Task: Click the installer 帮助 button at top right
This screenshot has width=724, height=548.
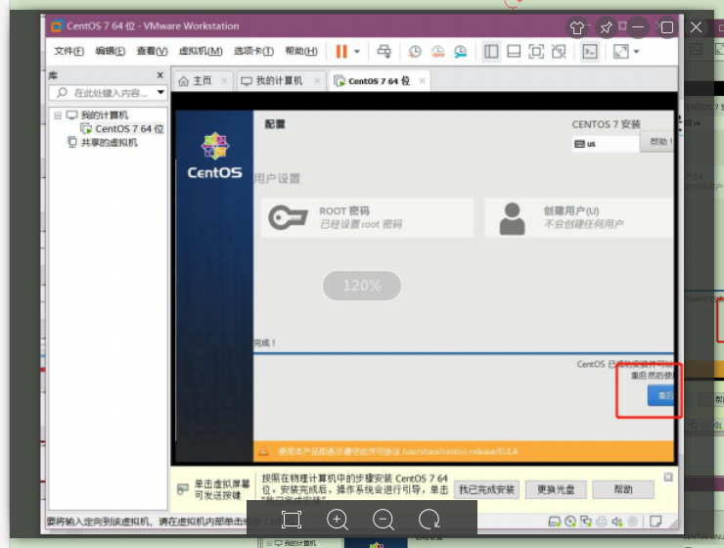Action: pos(656,142)
